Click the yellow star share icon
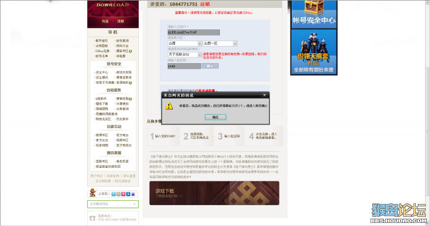This screenshot has height=226, width=430. click(x=119, y=194)
